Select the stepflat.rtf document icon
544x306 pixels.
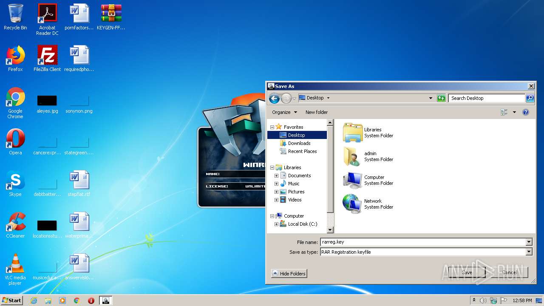tap(79, 184)
